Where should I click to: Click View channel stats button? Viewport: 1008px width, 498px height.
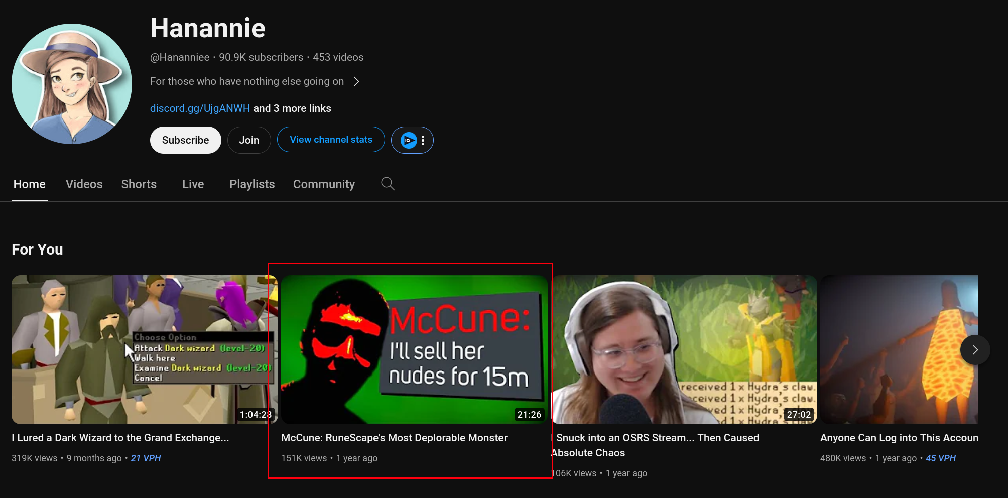point(331,140)
